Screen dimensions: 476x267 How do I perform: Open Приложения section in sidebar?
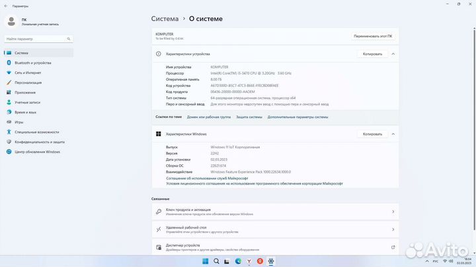(x=25, y=92)
